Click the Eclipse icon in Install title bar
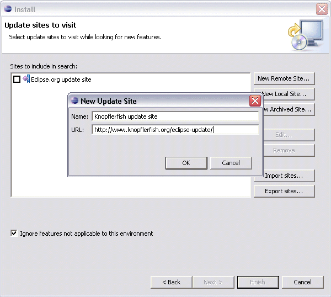The height and width of the screenshot is (297, 331). [x=8, y=9]
